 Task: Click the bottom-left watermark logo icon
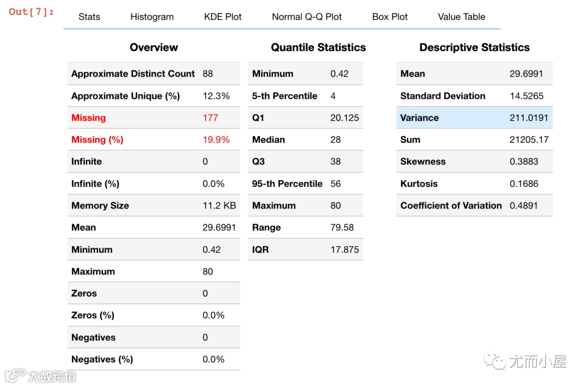(15, 375)
